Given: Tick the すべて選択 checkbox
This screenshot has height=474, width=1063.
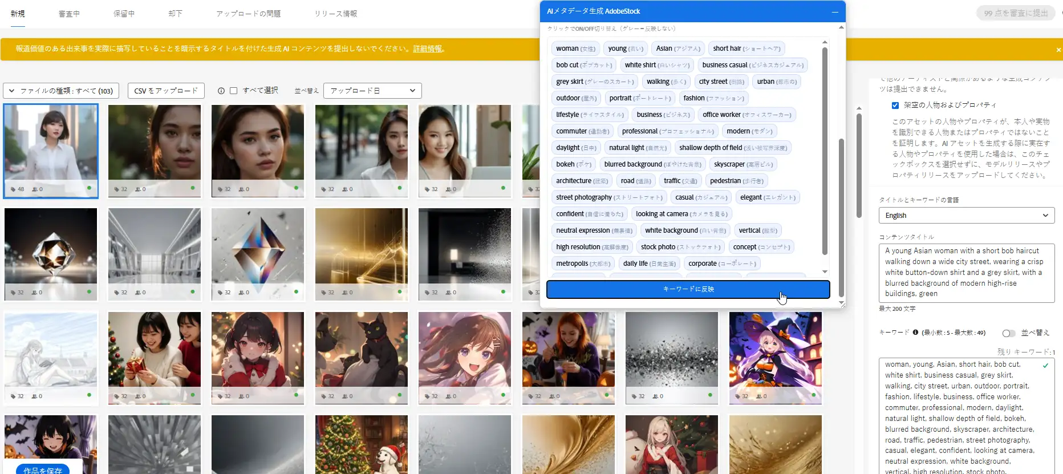Looking at the screenshot, I should coord(233,91).
